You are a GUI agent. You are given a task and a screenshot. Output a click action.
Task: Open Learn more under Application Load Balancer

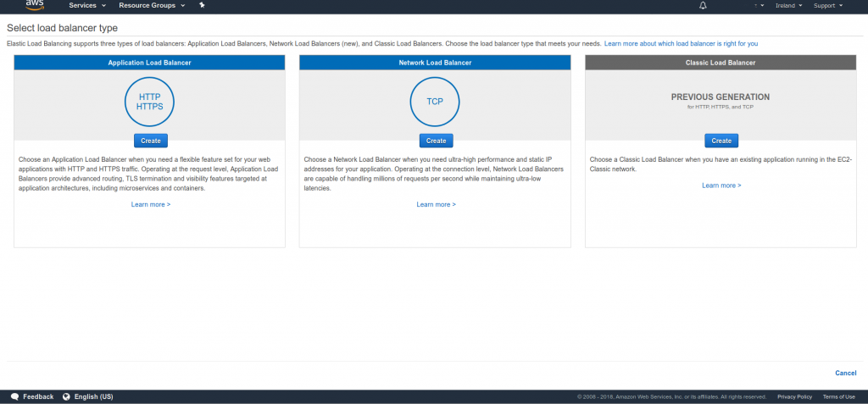[x=151, y=204]
